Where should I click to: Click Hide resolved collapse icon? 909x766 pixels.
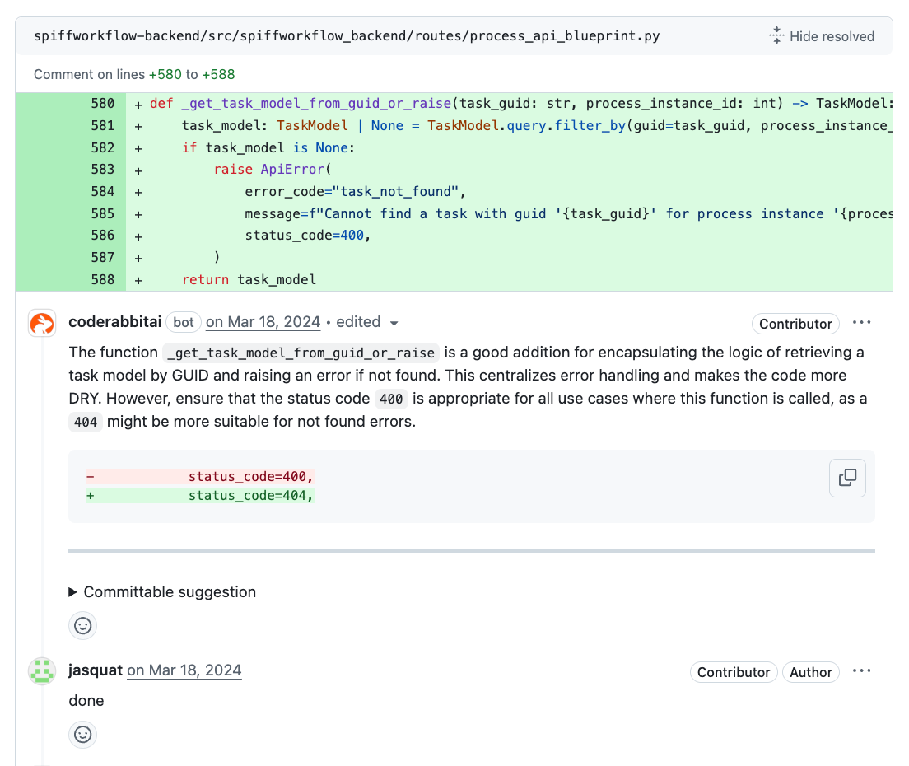click(x=776, y=35)
